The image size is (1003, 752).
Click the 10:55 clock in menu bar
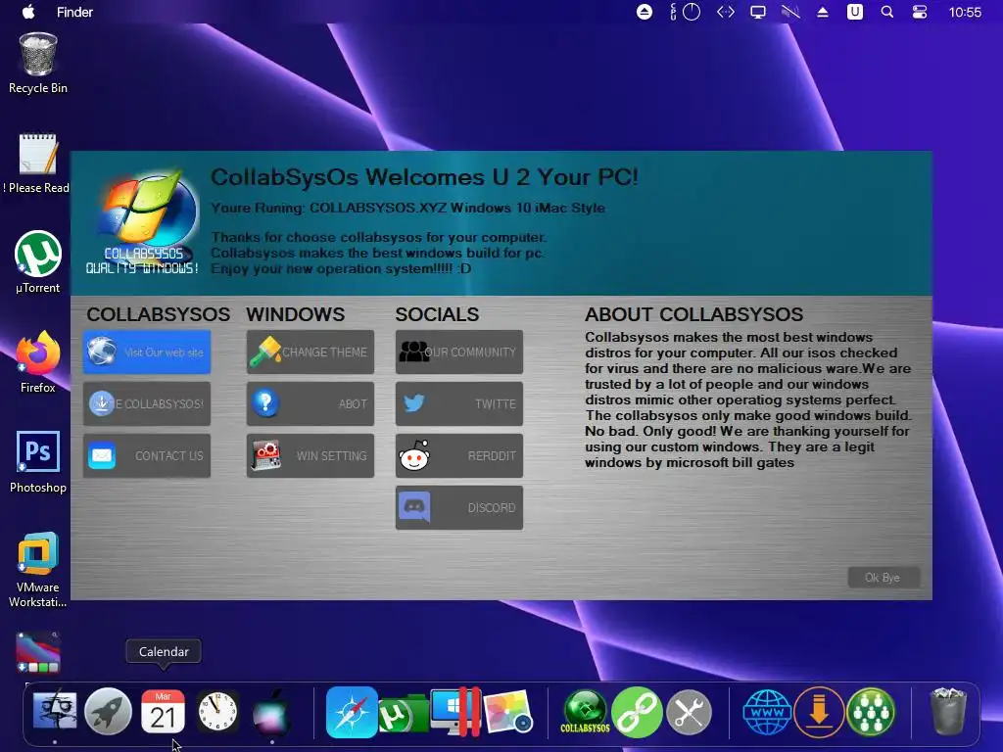click(965, 12)
